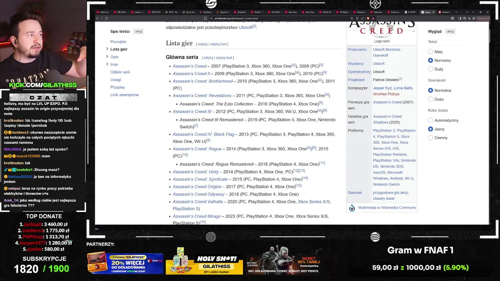Screen dimensions: 500x281
Task: Close the active Assassin's Creed browser tab
Action: [433, 12]
